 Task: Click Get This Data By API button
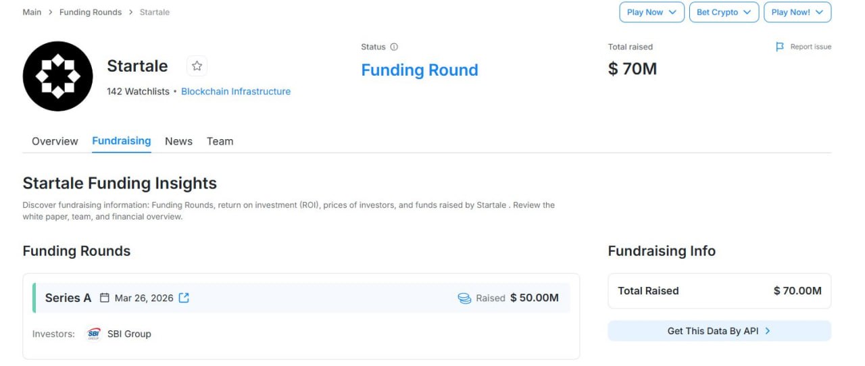(719, 331)
